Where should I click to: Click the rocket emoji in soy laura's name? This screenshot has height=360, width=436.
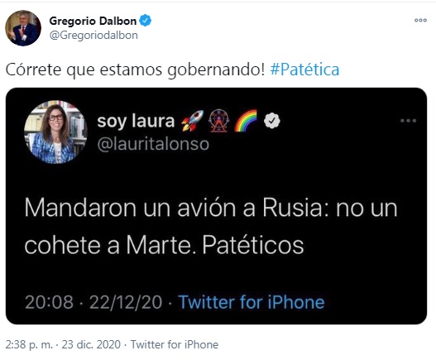pyautogui.click(x=193, y=121)
